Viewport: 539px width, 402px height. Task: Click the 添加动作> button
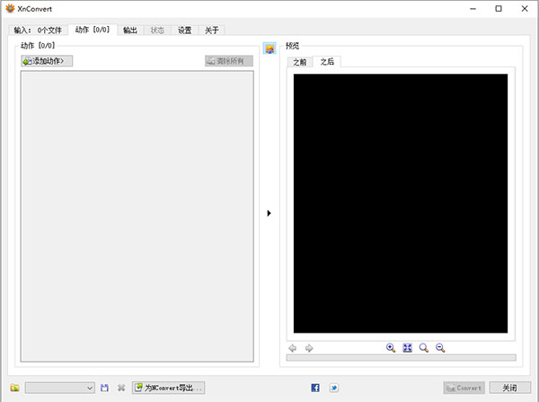(47, 61)
